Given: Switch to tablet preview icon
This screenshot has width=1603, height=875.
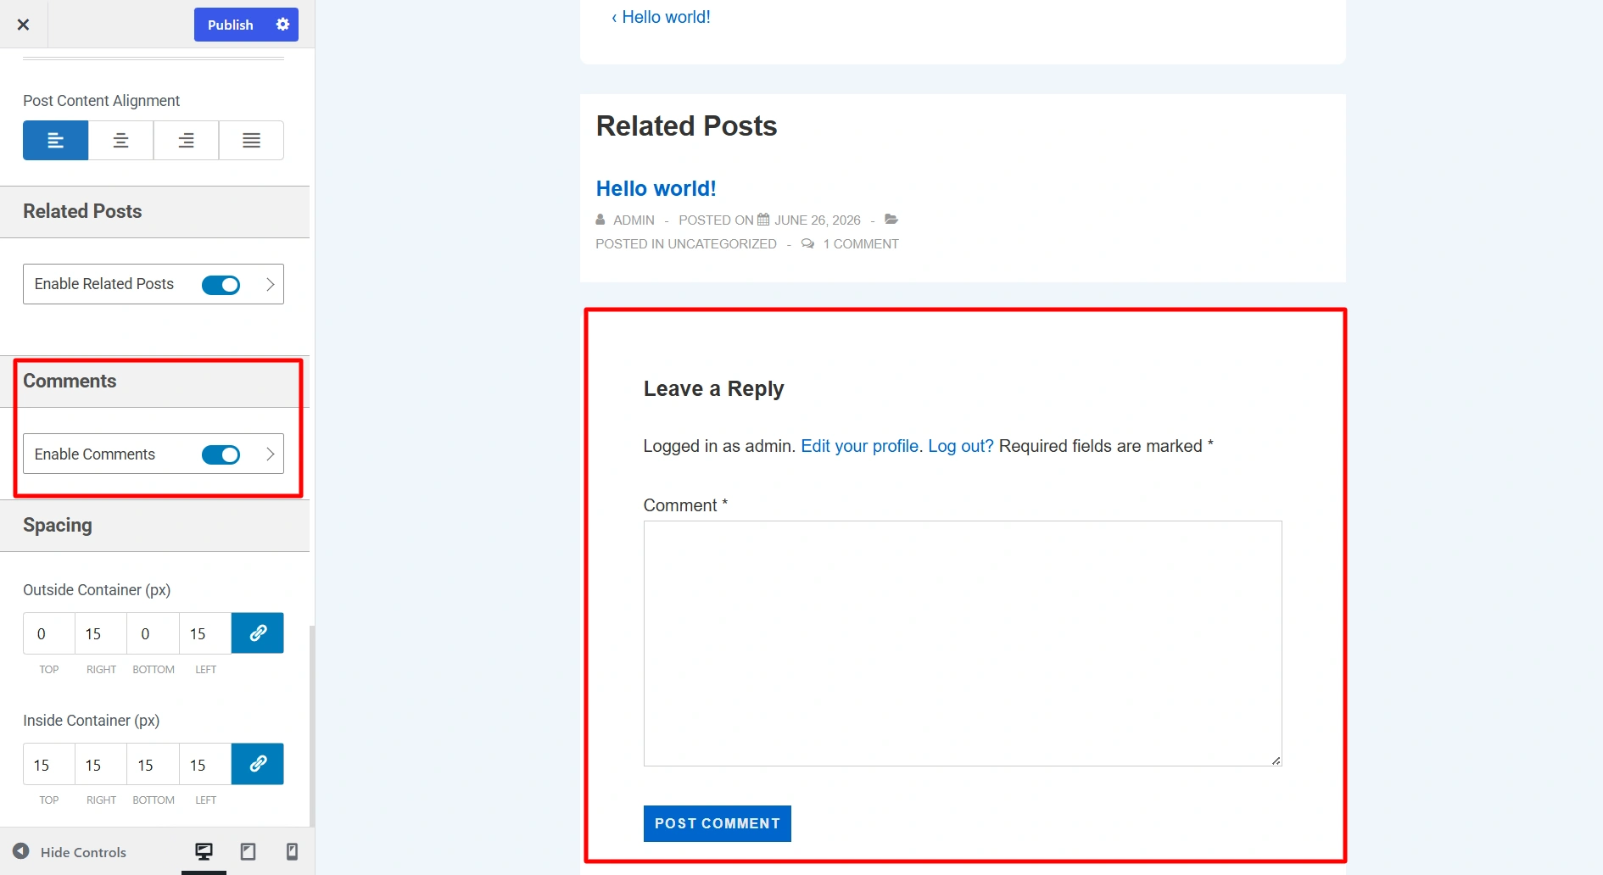Looking at the screenshot, I should (x=249, y=851).
